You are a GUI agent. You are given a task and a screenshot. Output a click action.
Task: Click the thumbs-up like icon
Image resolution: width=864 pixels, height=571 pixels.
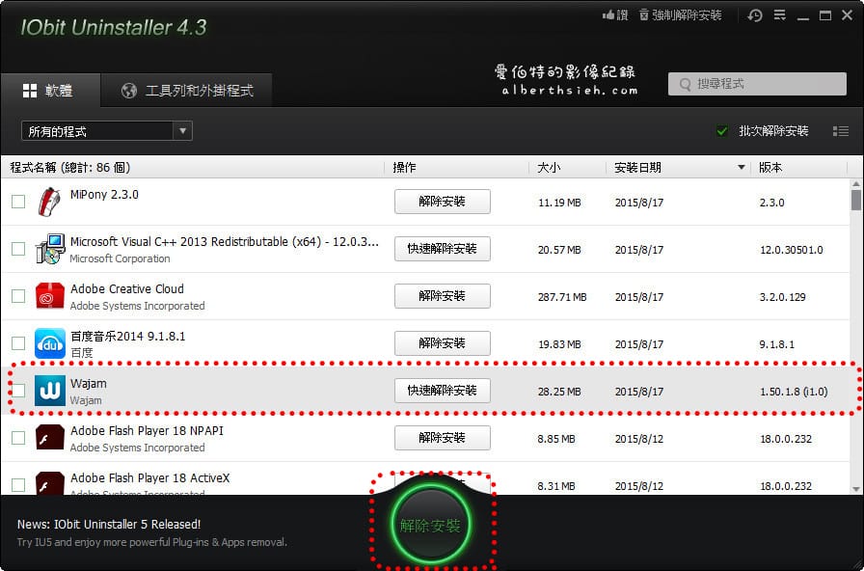tap(608, 15)
